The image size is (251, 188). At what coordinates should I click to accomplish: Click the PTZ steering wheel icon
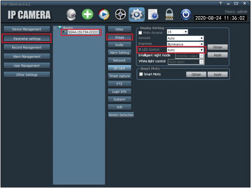pyautogui.click(x=120, y=15)
